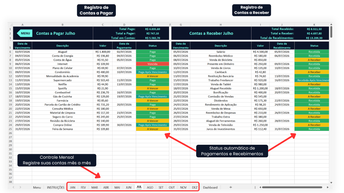The width and height of the screenshot is (344, 193).
Task: Click the 'Compra Online' description cell
Action: tap(63, 125)
